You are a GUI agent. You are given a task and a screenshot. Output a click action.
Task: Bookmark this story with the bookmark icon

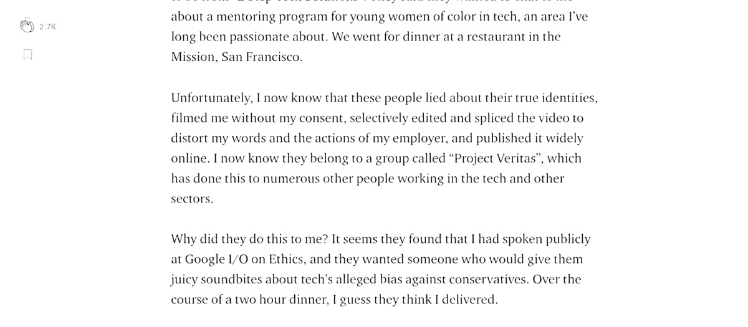[27, 55]
